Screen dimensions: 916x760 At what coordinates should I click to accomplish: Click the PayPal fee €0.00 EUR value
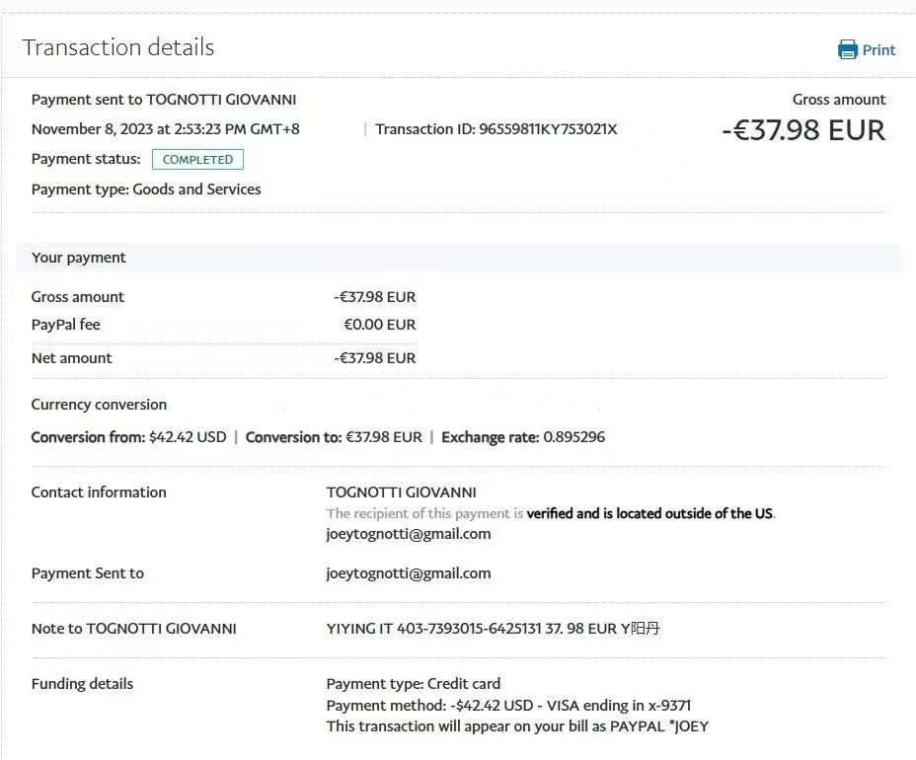(x=379, y=325)
